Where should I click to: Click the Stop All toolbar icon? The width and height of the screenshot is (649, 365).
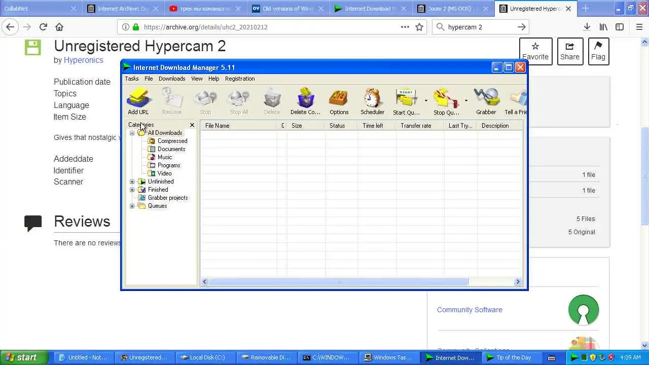239,101
